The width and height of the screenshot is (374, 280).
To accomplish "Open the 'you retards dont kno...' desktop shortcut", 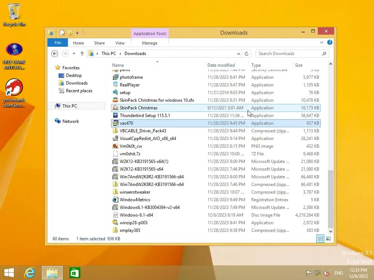I will coord(14,93).
